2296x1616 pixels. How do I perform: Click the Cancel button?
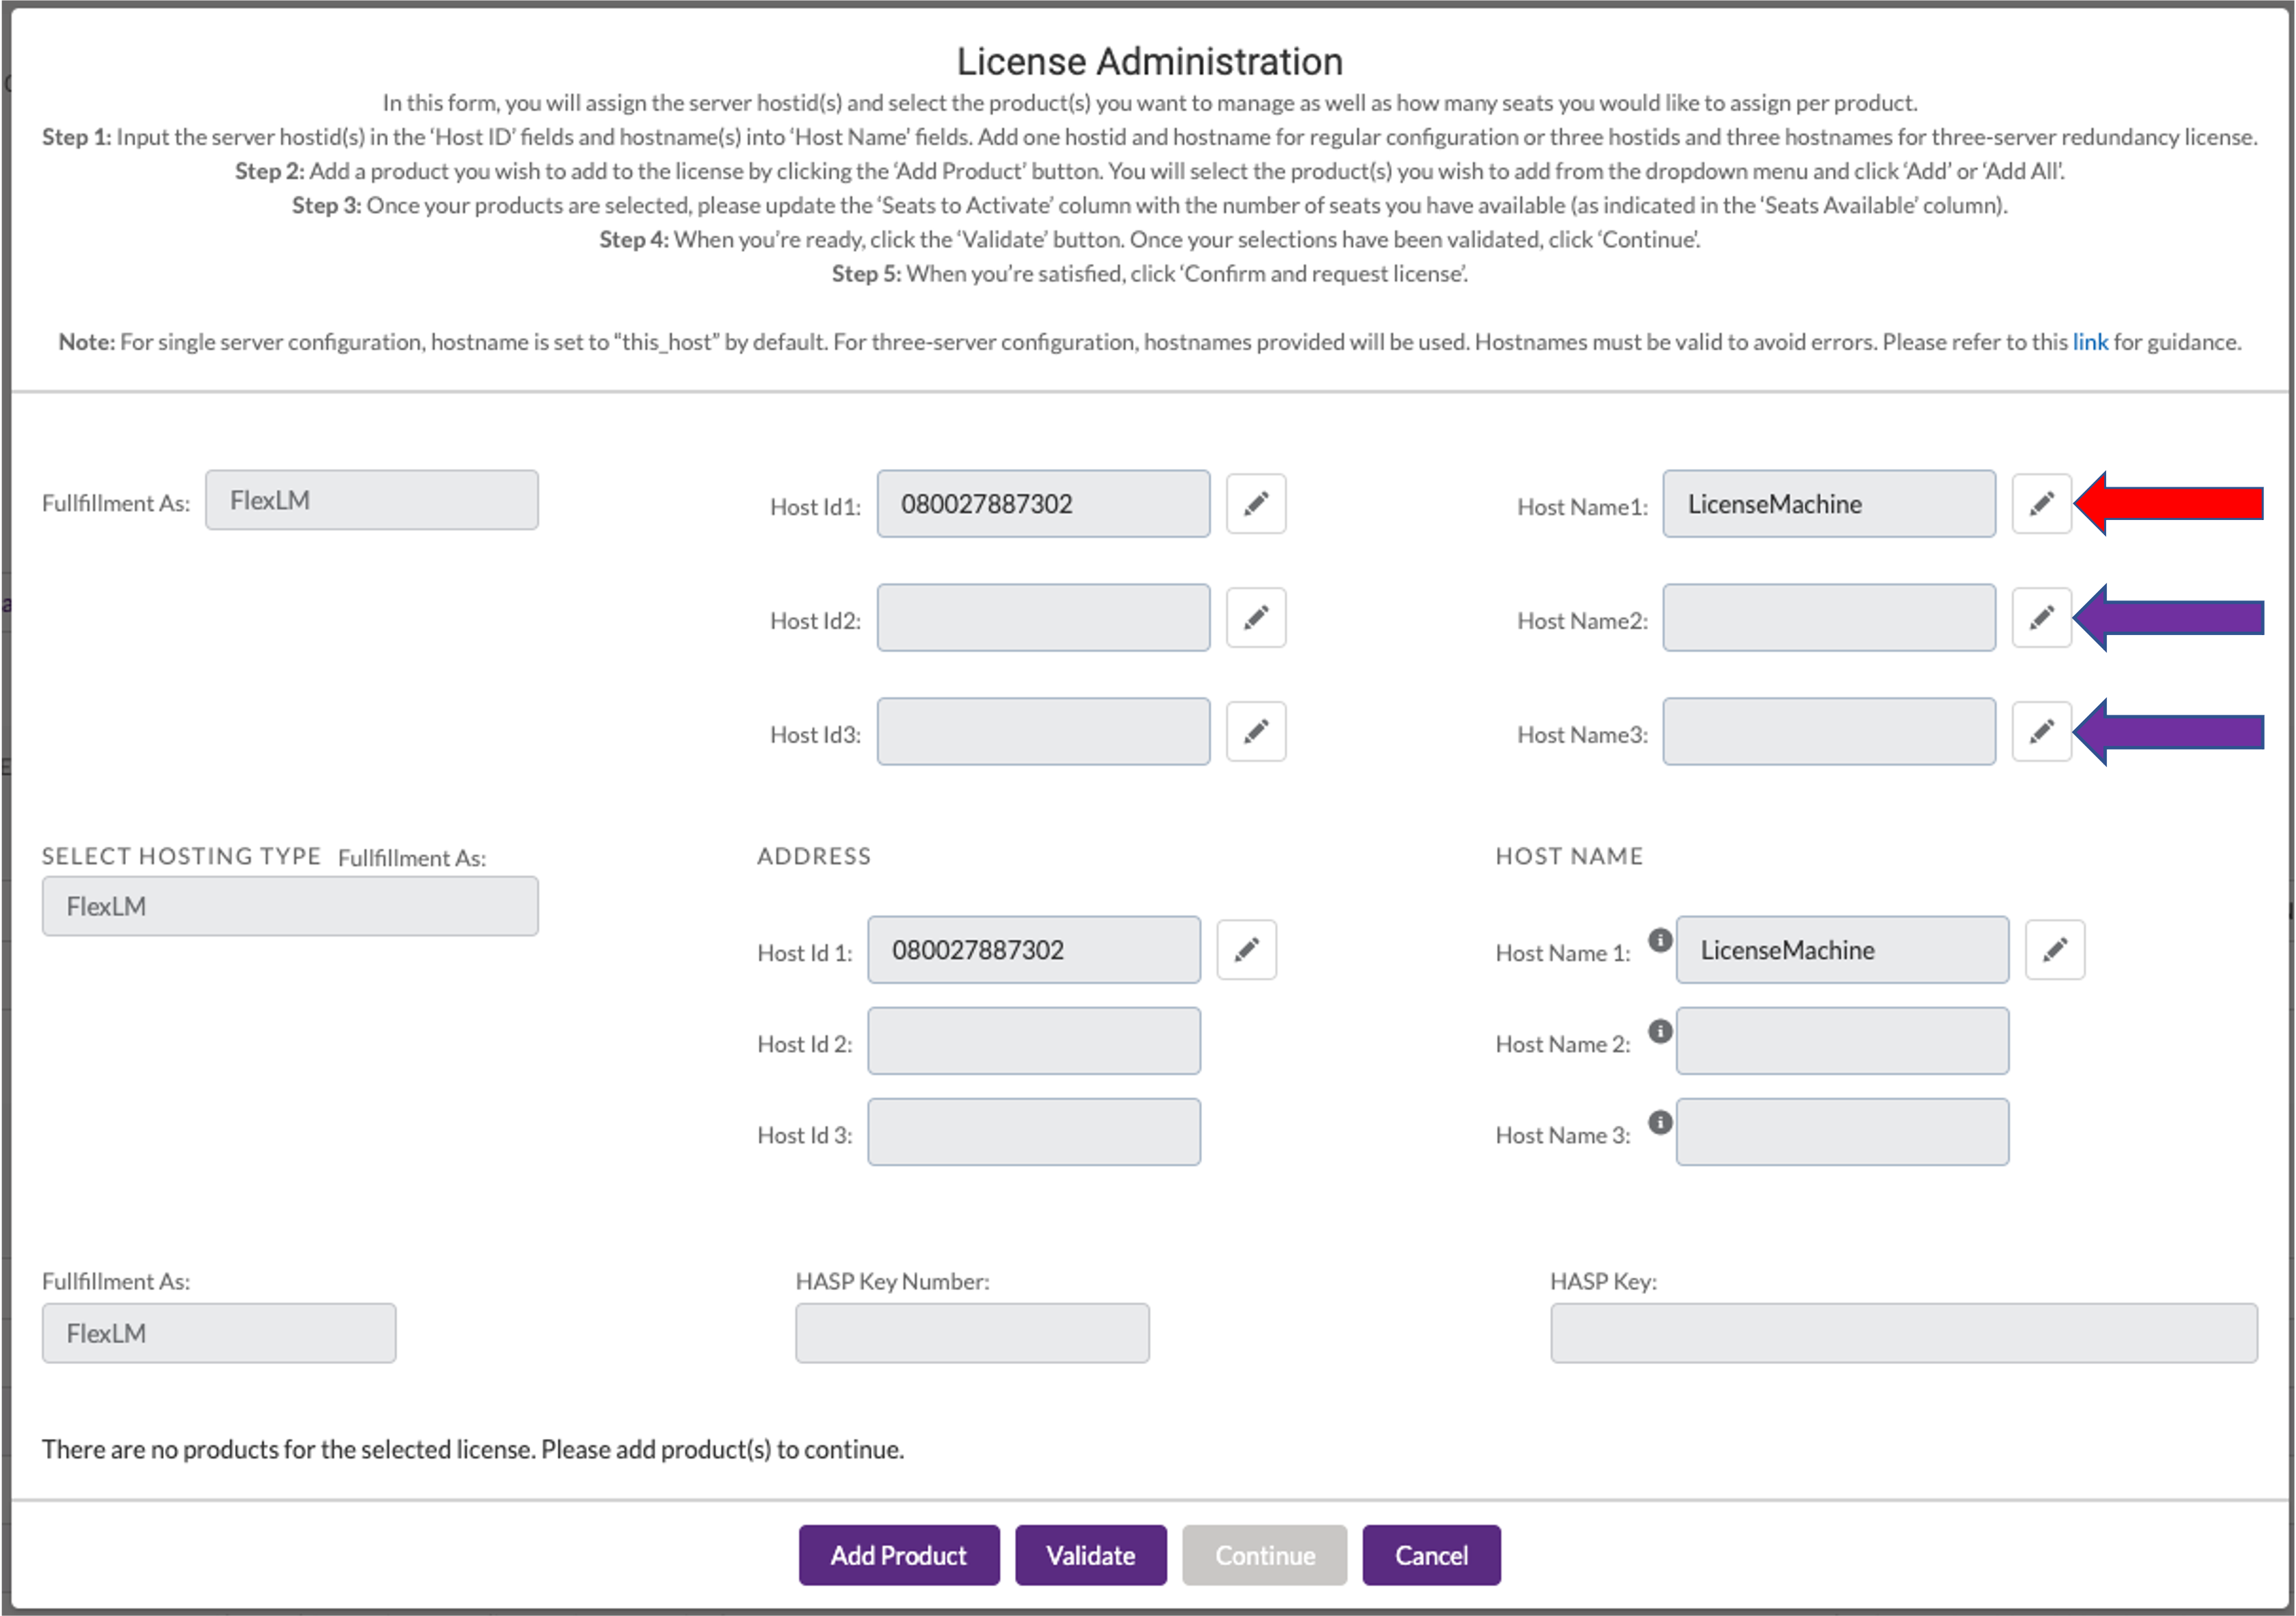point(1431,1555)
